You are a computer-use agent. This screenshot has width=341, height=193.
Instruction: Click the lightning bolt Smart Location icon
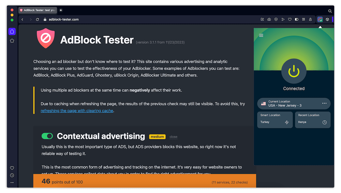[287, 123]
